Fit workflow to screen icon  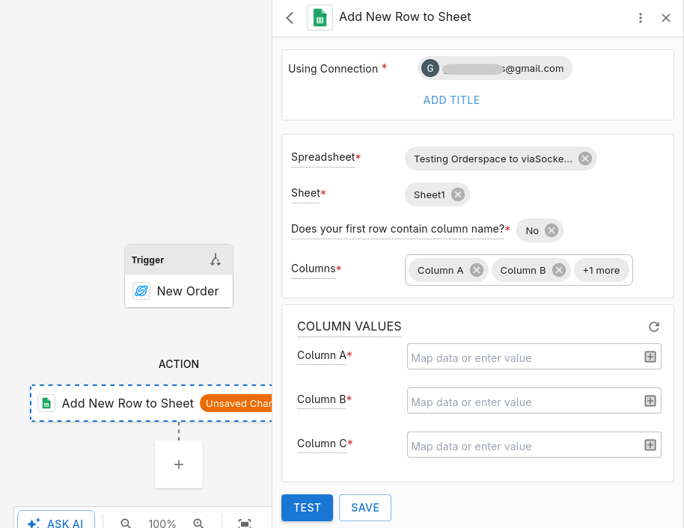[x=245, y=523]
